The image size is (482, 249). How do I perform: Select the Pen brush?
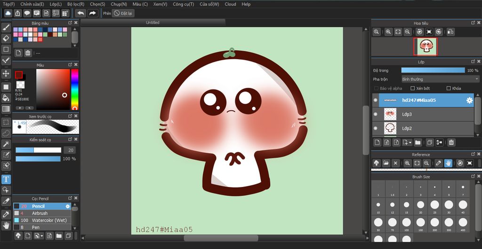[42, 227]
